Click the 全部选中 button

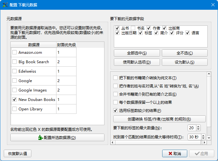coord(137,53)
